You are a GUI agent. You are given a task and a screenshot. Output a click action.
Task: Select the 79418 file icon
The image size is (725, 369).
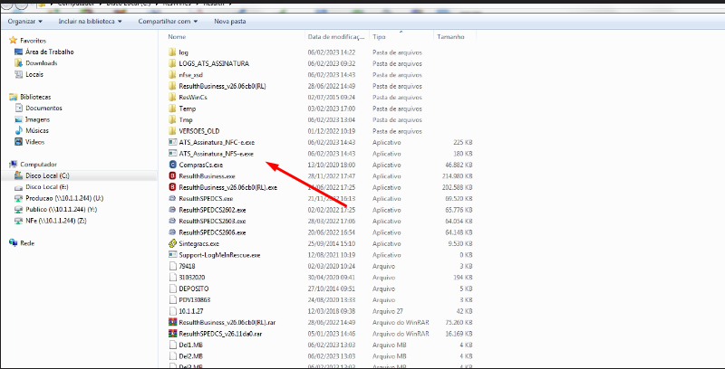point(172,266)
